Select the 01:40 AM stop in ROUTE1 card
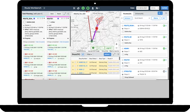This screenshot has width=190, height=112. (58, 56)
